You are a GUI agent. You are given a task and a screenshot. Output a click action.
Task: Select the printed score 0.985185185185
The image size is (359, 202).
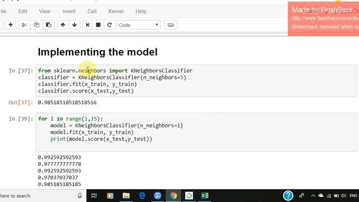(59, 184)
